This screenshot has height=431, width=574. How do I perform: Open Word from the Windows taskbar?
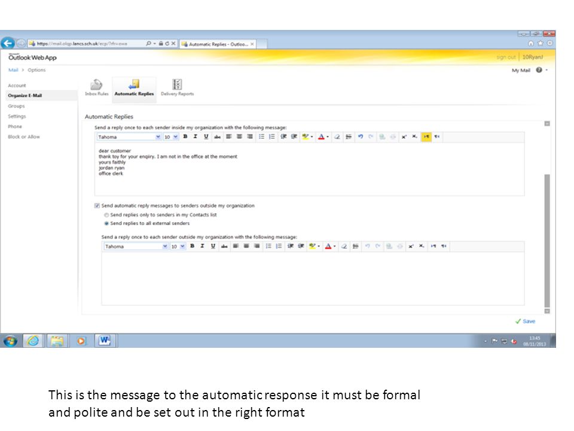(x=105, y=341)
